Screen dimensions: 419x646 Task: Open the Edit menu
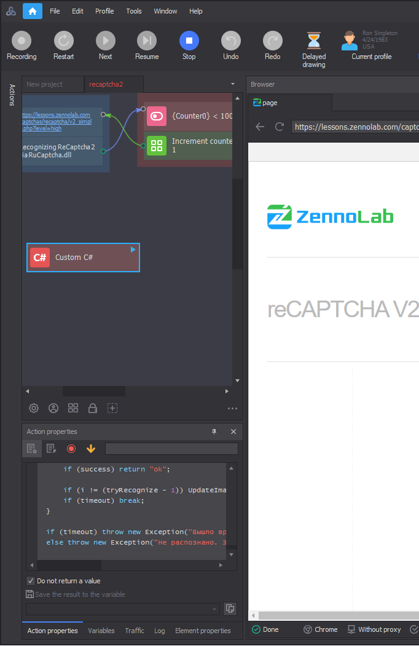(77, 11)
